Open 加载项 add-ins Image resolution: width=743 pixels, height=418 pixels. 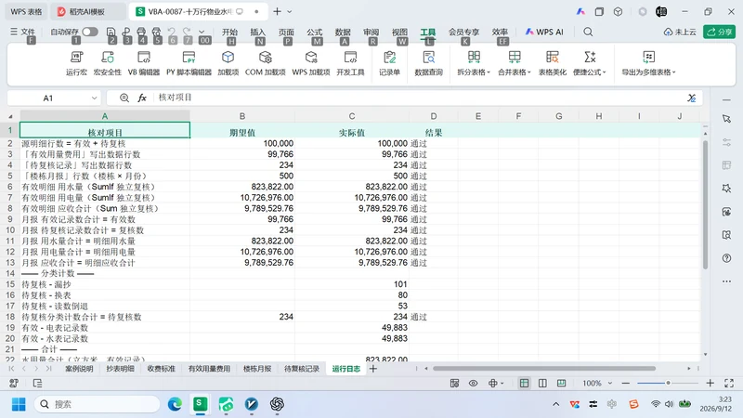228,63
